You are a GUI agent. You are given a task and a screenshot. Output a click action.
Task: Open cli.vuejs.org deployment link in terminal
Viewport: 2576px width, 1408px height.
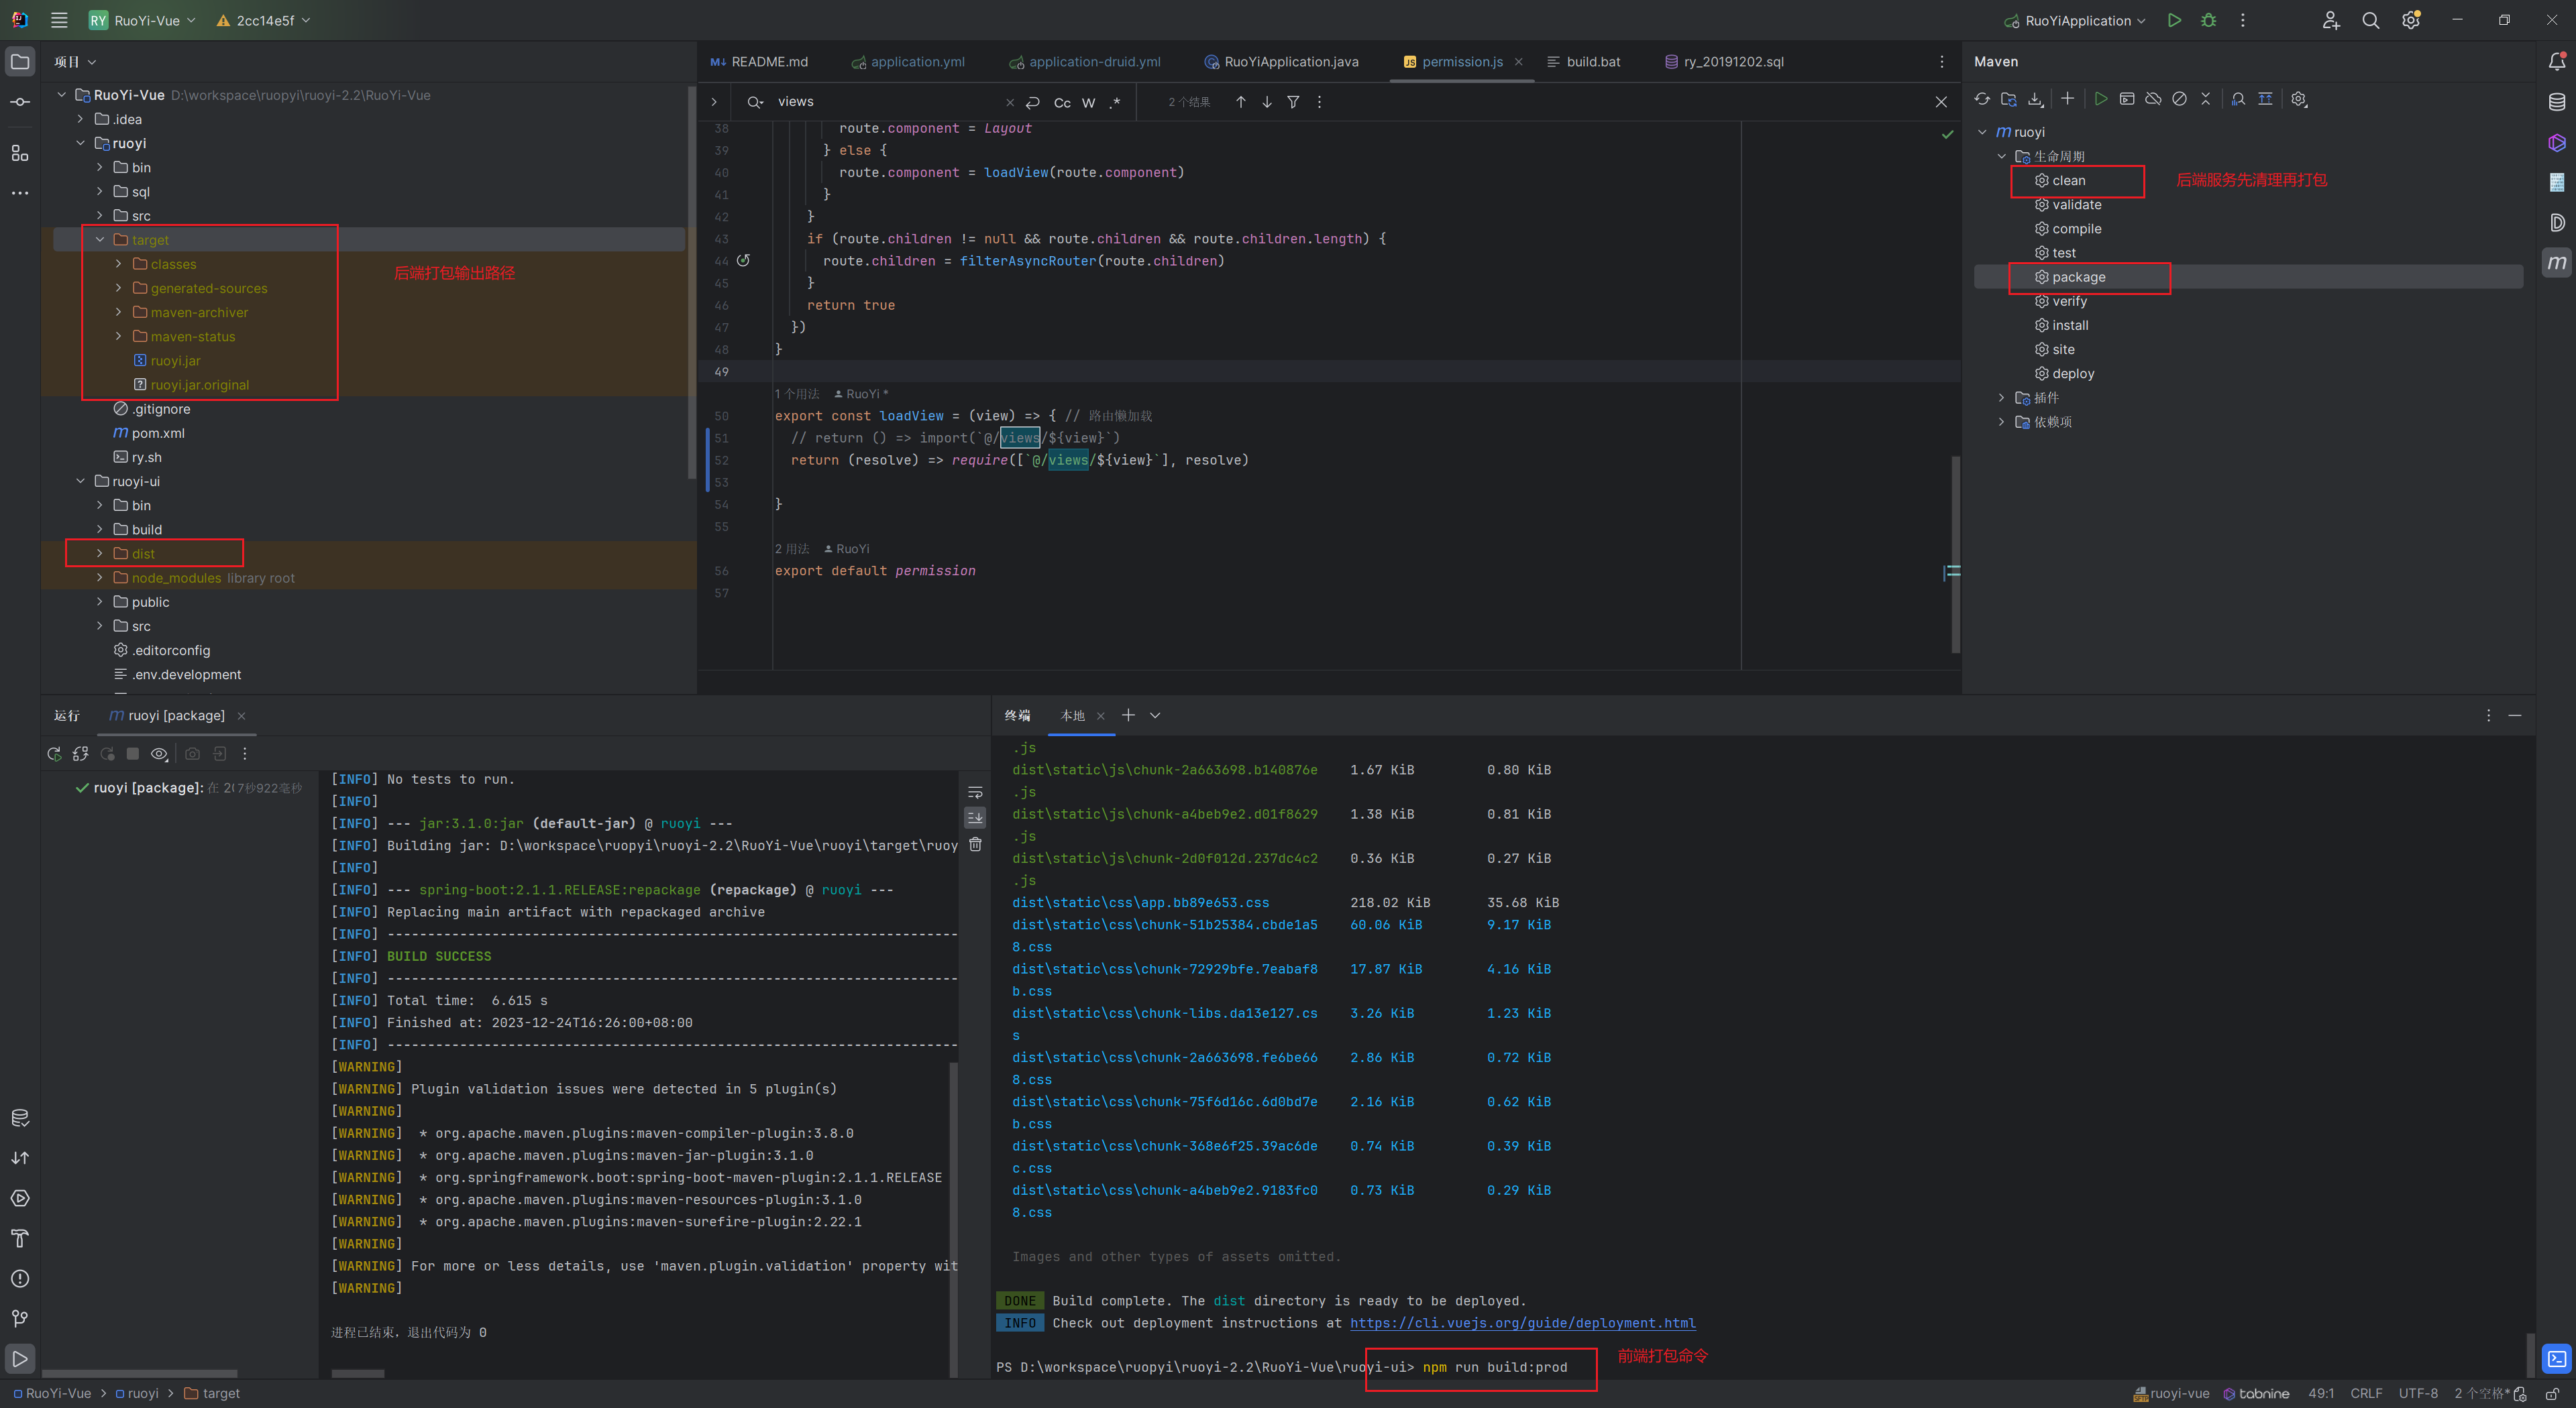click(1522, 1323)
